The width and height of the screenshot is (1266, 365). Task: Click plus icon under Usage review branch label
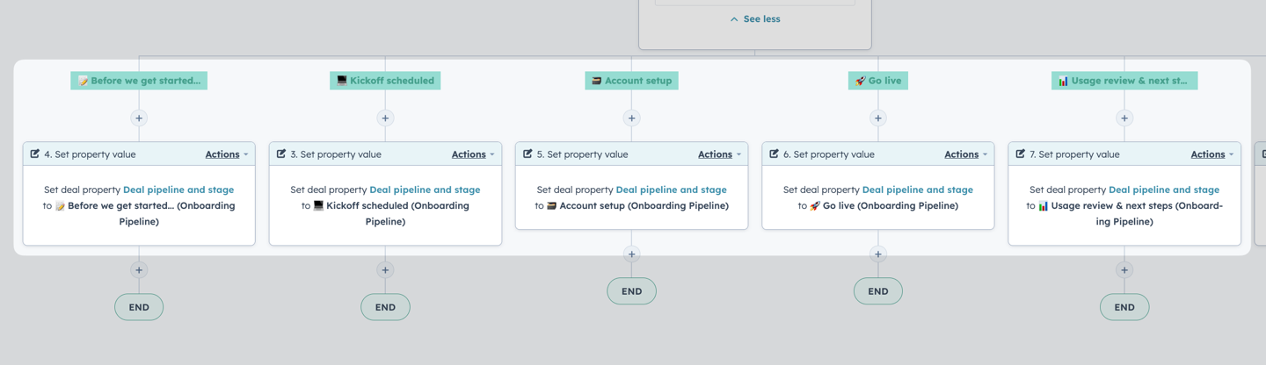click(x=1124, y=118)
